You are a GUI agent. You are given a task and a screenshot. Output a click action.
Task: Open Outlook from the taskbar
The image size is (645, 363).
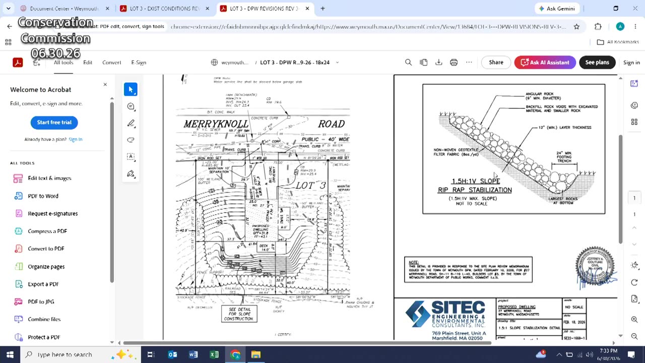[x=172, y=354]
